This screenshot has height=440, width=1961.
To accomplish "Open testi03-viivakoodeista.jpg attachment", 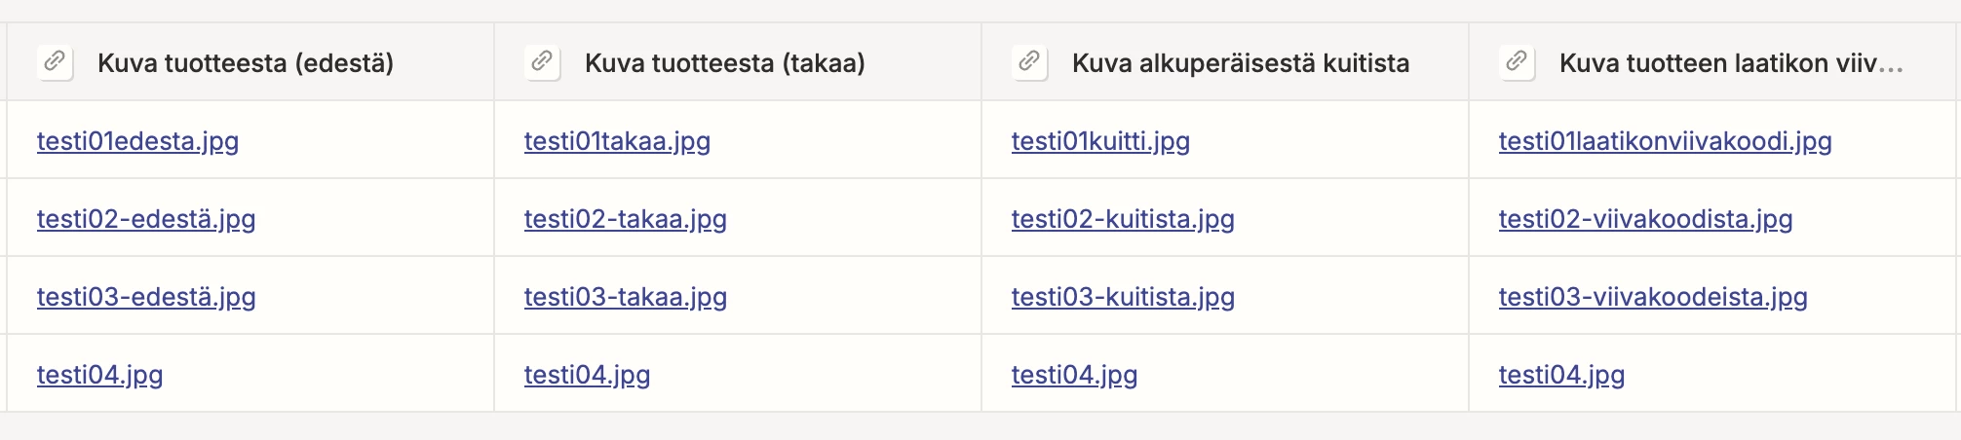I will pyautogui.click(x=1653, y=297).
